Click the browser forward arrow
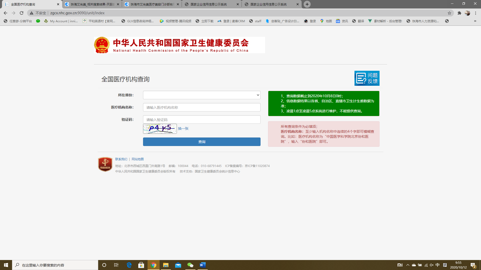481x270 pixels. tap(14, 13)
